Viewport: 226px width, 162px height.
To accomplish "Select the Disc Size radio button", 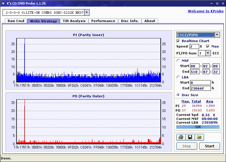I will [178, 95].
